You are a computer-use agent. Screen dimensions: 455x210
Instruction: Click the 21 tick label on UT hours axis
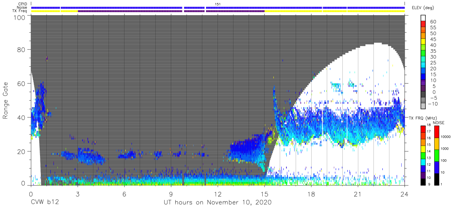point(358,194)
